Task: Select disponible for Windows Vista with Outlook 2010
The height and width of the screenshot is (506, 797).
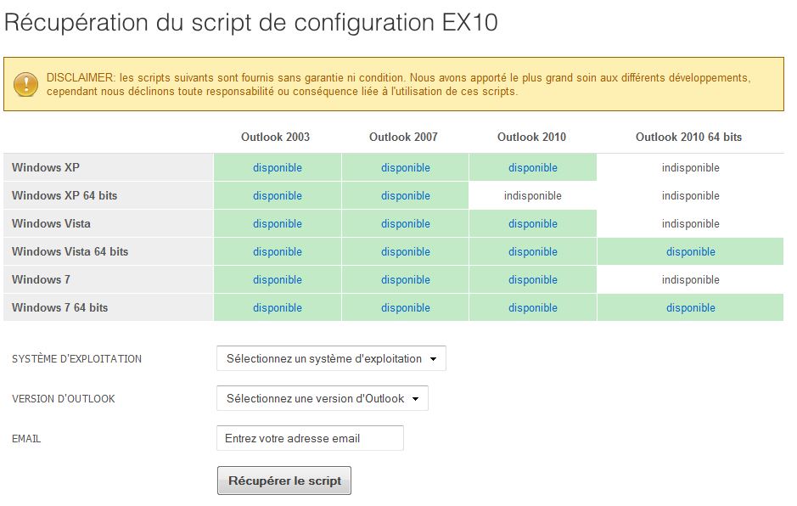Action: tap(532, 223)
